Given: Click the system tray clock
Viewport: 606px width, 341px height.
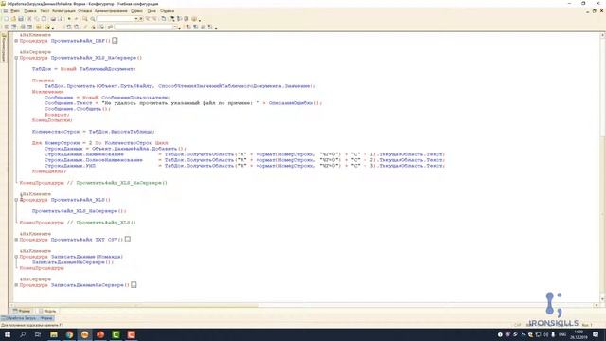Looking at the screenshot, I should coord(579,334).
